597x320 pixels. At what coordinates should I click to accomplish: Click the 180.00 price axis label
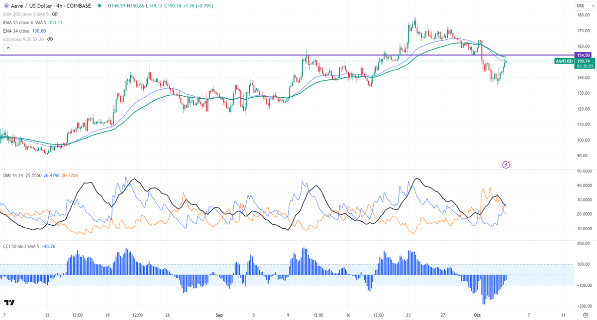(583, 15)
